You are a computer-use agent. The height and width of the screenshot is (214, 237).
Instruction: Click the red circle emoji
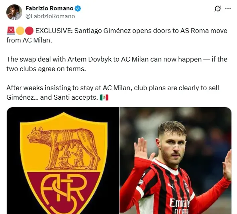[29, 31]
